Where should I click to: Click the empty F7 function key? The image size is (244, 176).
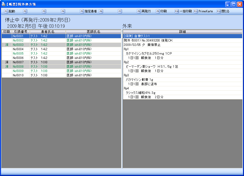coord(120,11)
